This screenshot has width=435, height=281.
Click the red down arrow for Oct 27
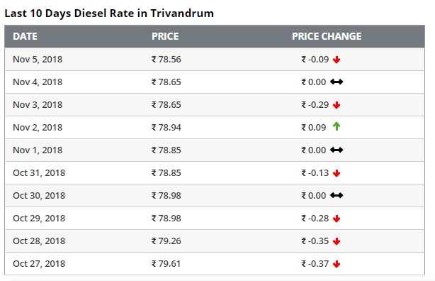click(x=337, y=264)
